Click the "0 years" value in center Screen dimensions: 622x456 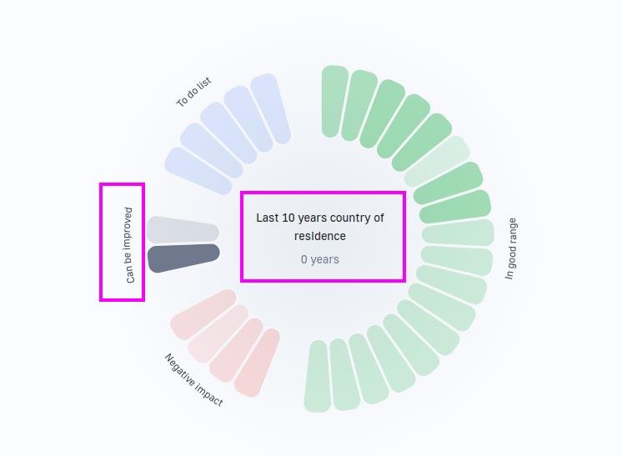click(320, 259)
